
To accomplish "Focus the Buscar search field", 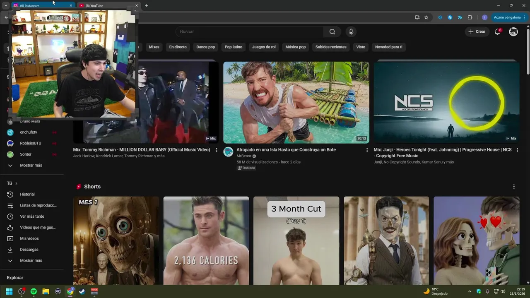I will click(250, 32).
